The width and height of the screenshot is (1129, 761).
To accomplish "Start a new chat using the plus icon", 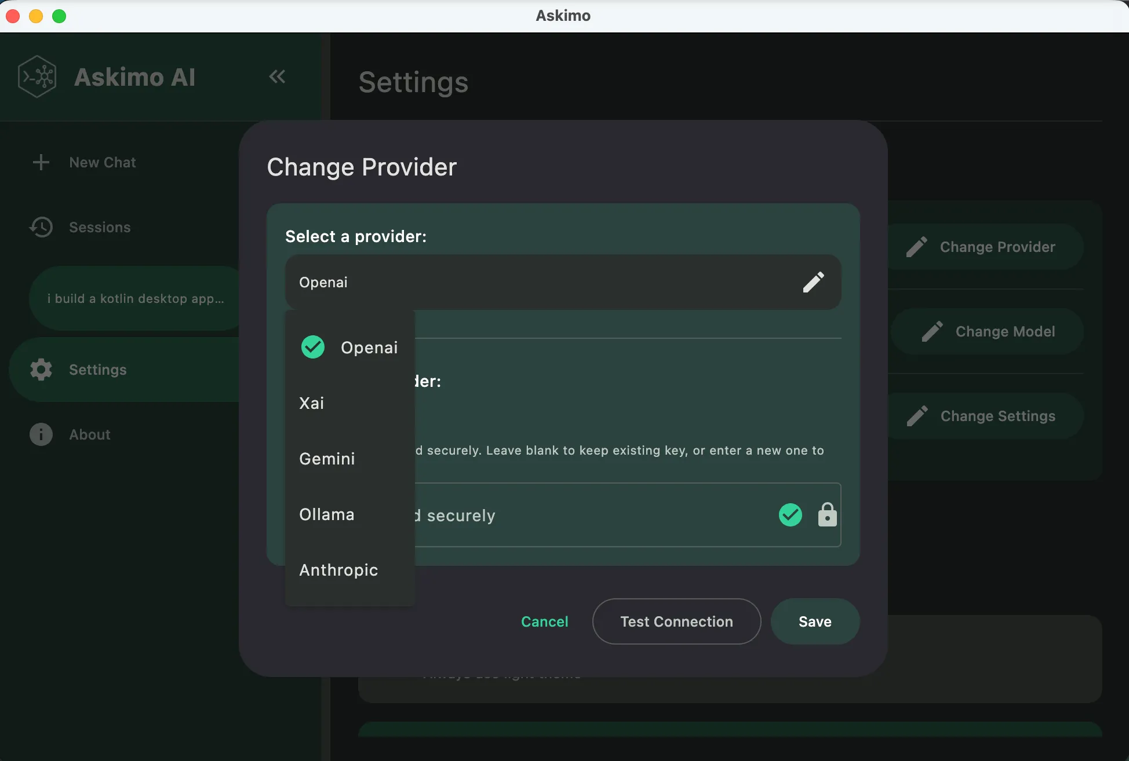I will [x=41, y=162].
